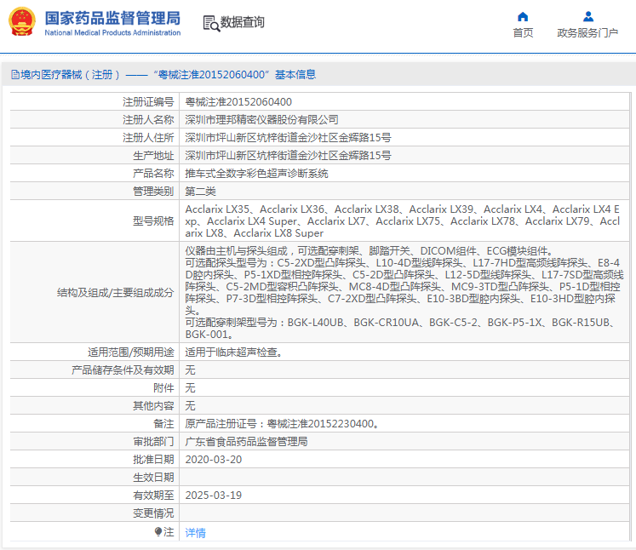Open the 详情 link
636x550 pixels.
[x=196, y=533]
